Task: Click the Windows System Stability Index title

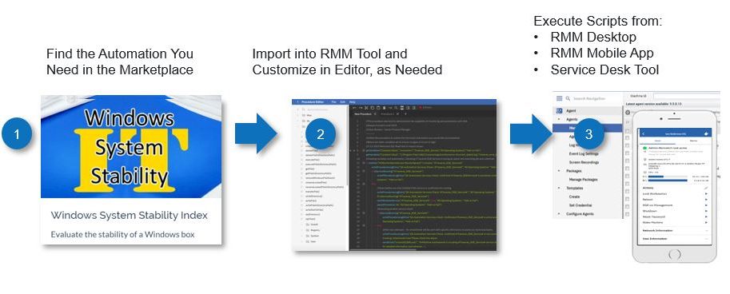Action: tap(129, 216)
